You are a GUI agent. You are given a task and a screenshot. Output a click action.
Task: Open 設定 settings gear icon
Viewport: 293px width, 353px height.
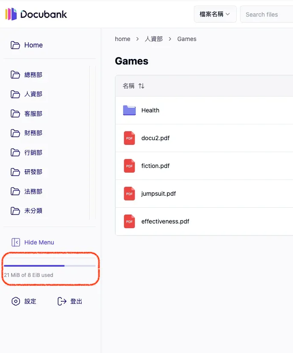(16, 301)
